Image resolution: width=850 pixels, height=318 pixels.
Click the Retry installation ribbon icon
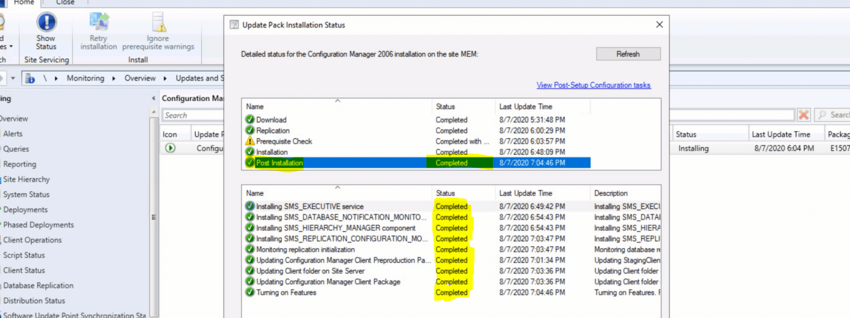coord(99,22)
